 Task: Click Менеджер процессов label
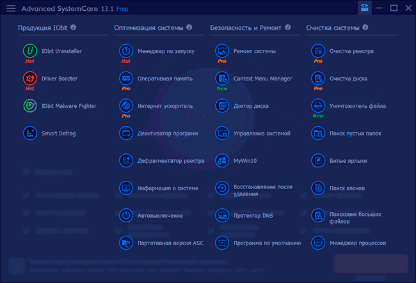[x=358, y=243]
